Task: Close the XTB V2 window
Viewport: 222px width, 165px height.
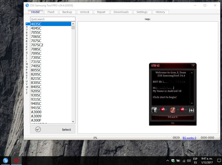Action: (x=193, y=66)
